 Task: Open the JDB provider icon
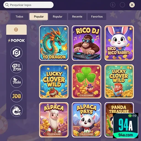point(17,96)
